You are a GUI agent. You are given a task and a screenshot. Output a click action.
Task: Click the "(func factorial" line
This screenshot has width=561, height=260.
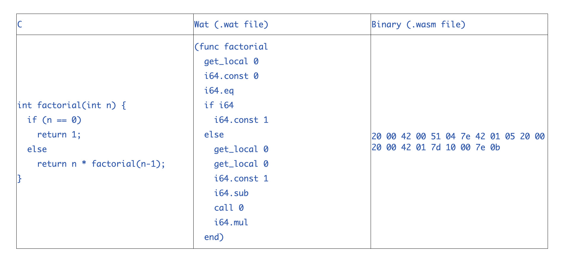pyautogui.click(x=231, y=47)
